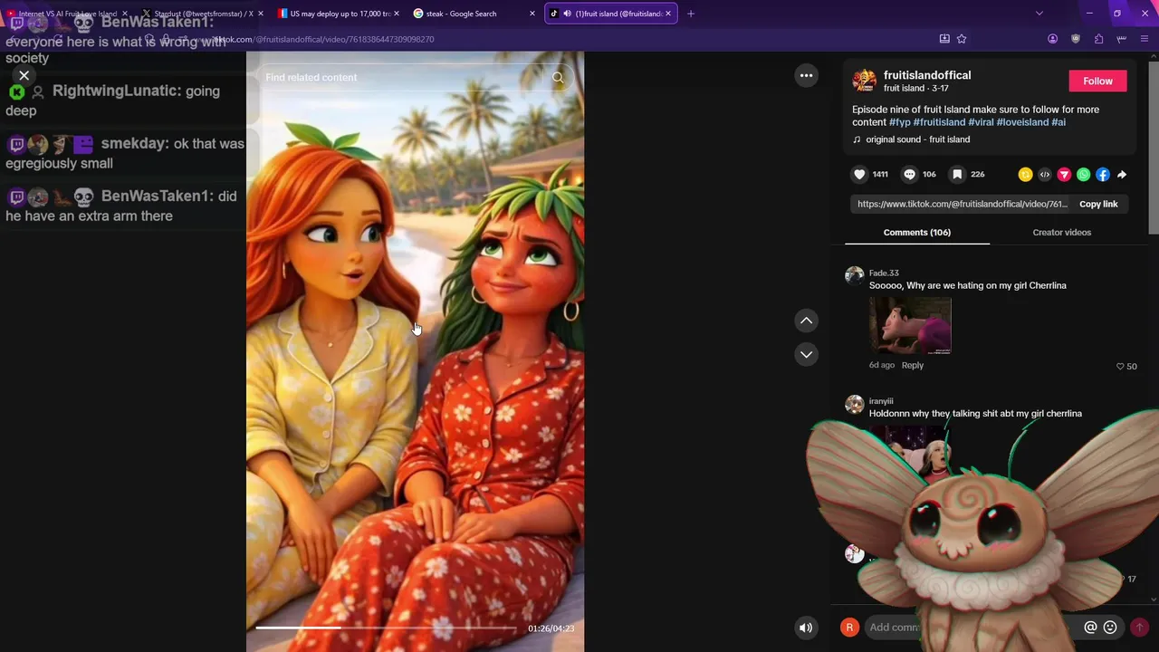Save video with the bookmark icon
1159x652 pixels.
point(957,174)
